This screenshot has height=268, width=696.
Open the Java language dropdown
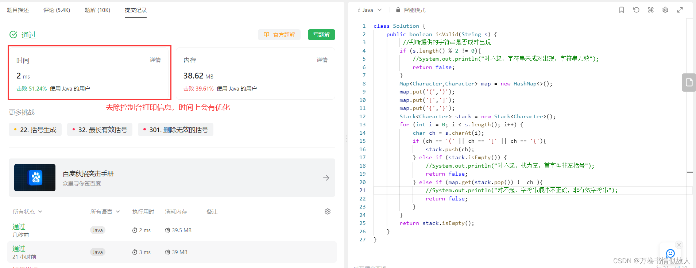point(370,10)
